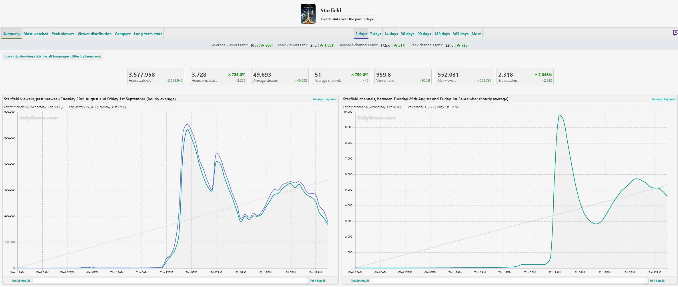This screenshot has width=678, height=287.
Task: Click 'Tue 29 Aug 23' under viewers chart
Action: pyautogui.click(x=21, y=281)
